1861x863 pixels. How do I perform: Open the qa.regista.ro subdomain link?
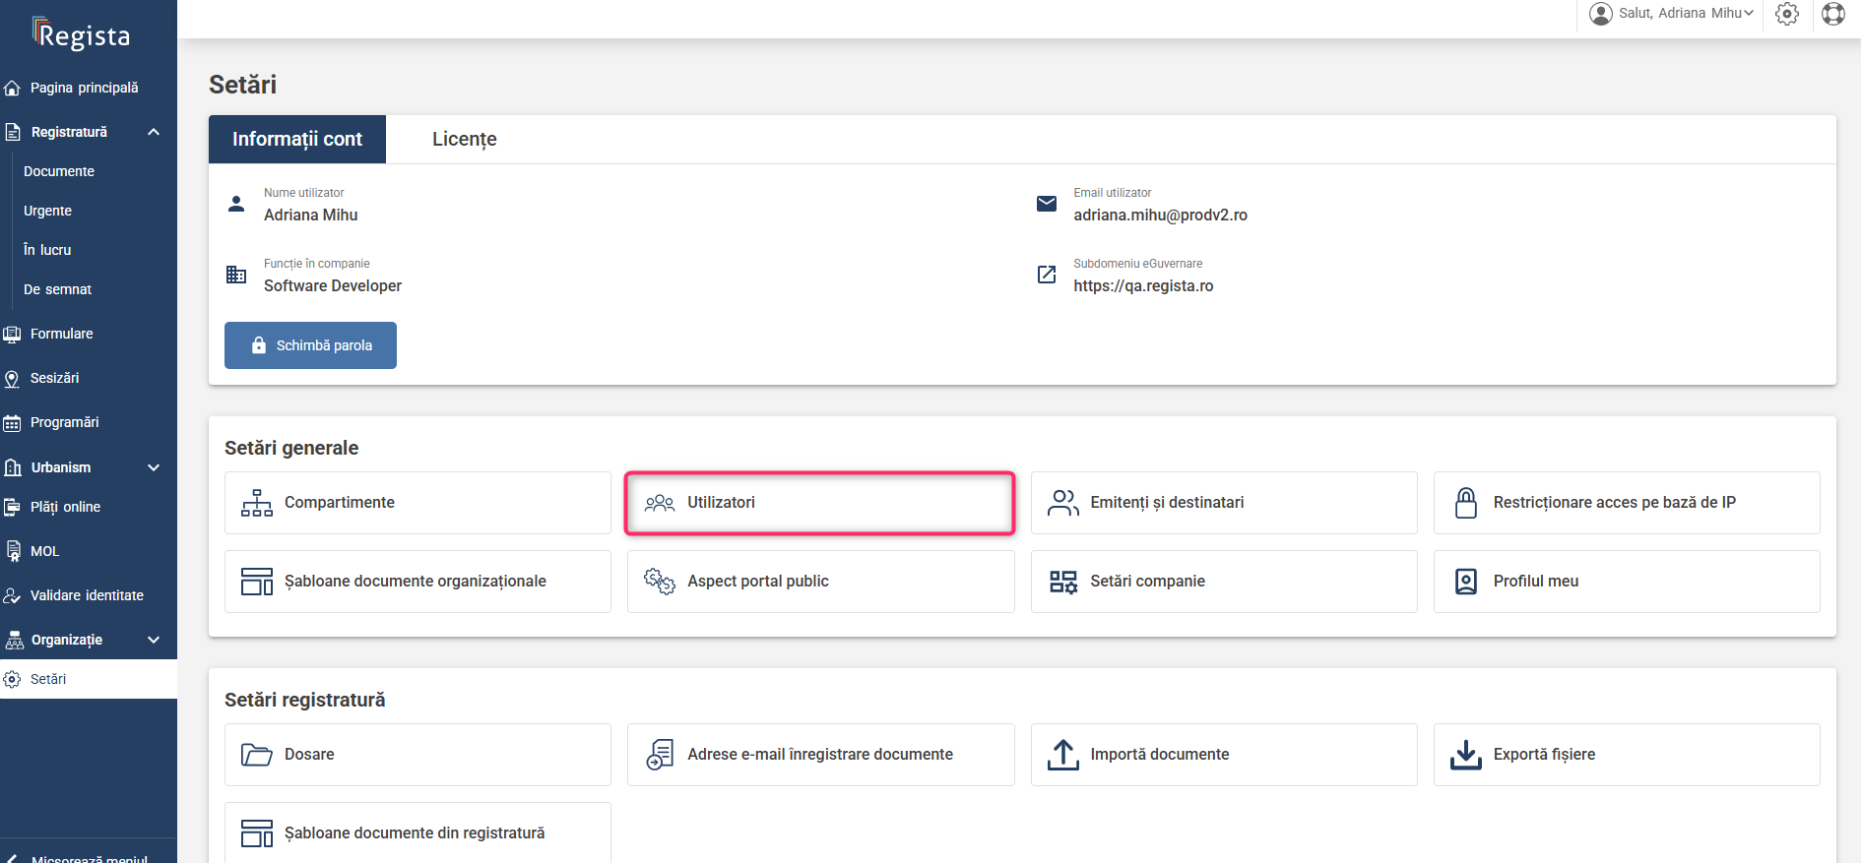pyautogui.click(x=1142, y=286)
